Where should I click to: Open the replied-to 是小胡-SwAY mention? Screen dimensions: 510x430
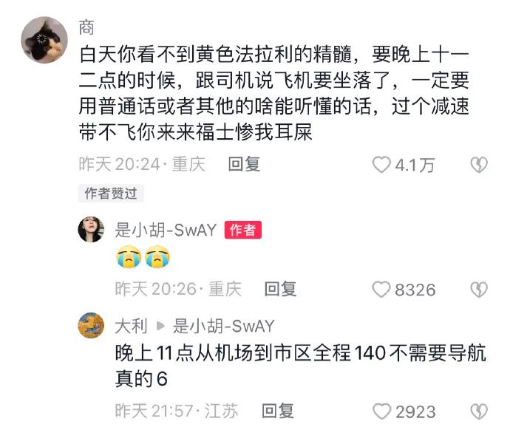tap(224, 326)
